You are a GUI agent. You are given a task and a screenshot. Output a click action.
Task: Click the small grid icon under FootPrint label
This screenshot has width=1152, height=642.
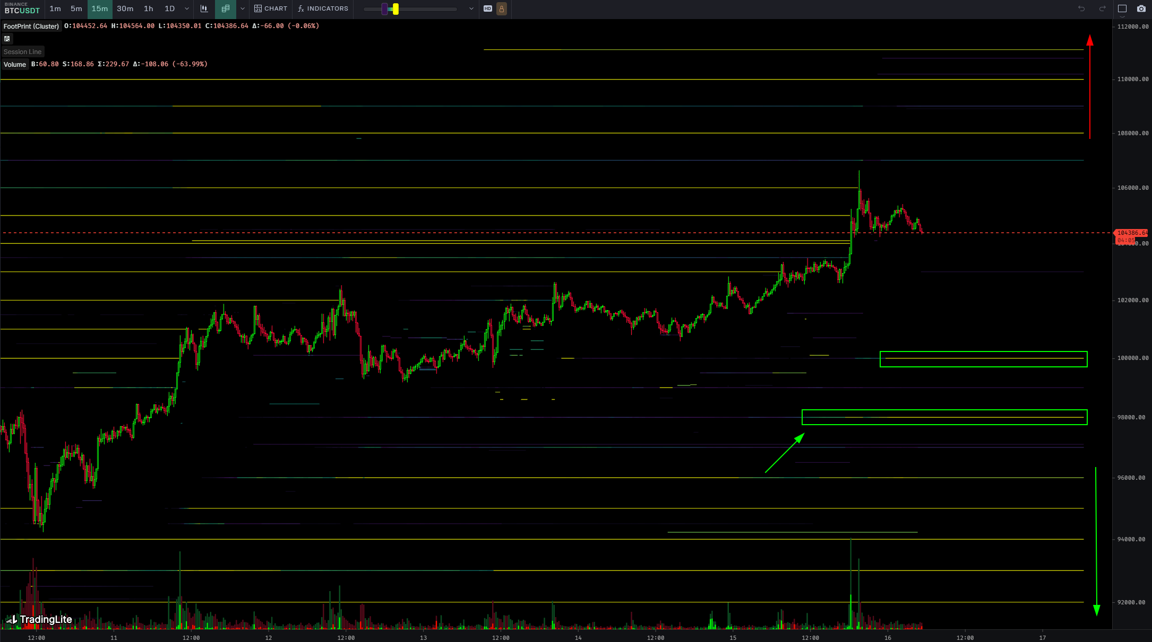coord(7,39)
